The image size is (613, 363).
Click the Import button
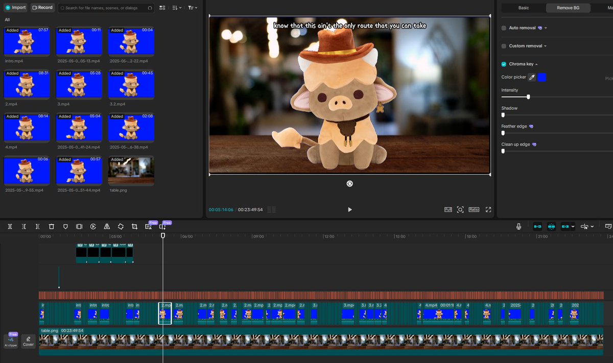pos(15,8)
